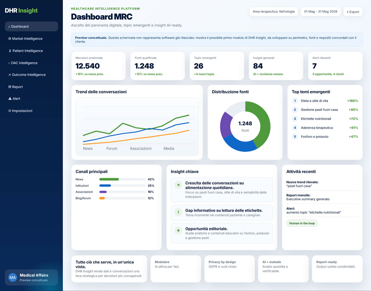Viewport: 371px width, 291px height.
Task: Click number 5 badge beside Fosforo e potassio
Action: coord(295,137)
